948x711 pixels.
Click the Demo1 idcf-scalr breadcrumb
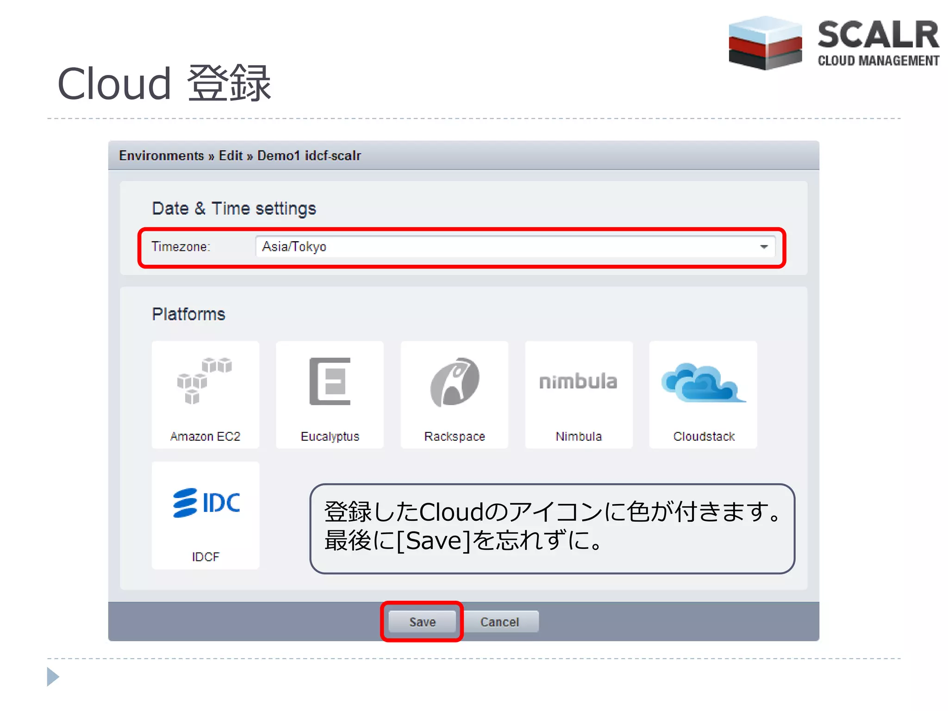point(309,156)
